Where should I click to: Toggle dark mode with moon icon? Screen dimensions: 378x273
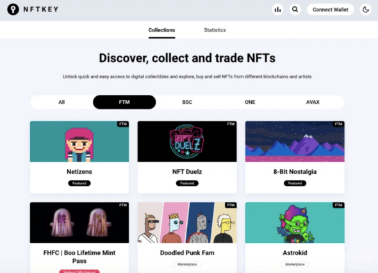(366, 10)
